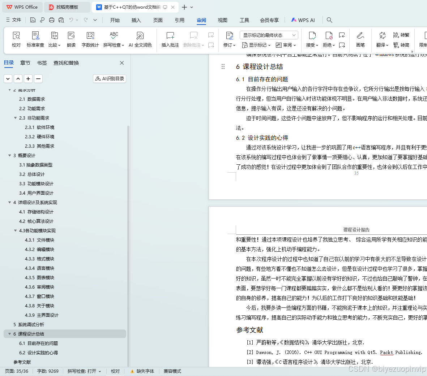The image size is (427, 376).
Task: Jump to 4.3.6 审阅模块 in outline
Action: pos(39,287)
